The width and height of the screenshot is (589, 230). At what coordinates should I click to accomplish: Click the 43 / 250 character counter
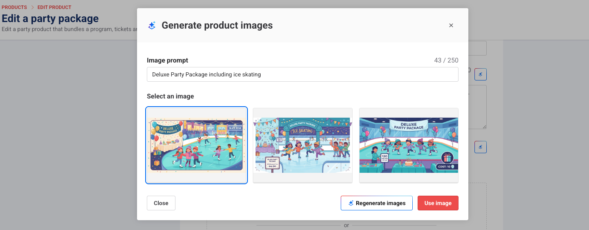pos(446,60)
